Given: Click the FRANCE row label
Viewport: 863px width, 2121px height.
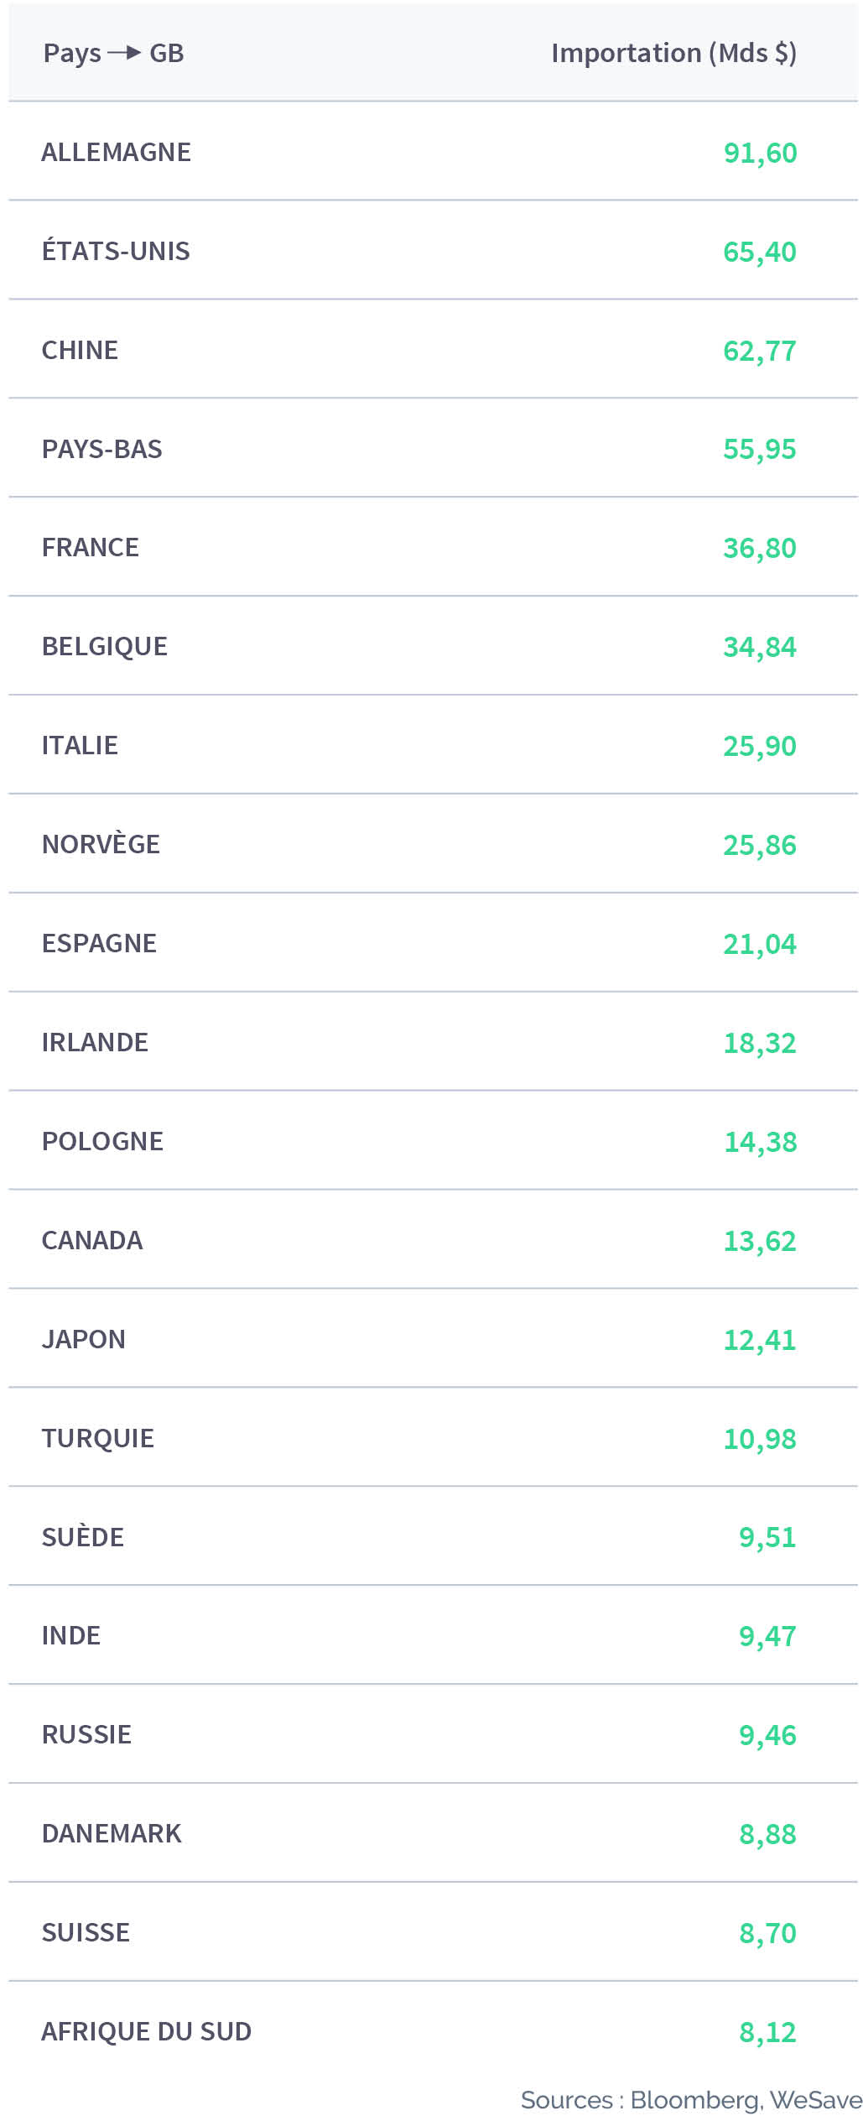Looking at the screenshot, I should click(91, 547).
